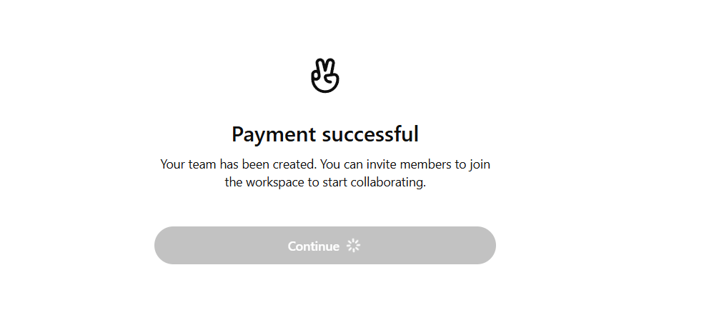Click "the workspace to start collaborating" line
Image resolution: width=714 pixels, height=330 pixels.
[x=325, y=182]
